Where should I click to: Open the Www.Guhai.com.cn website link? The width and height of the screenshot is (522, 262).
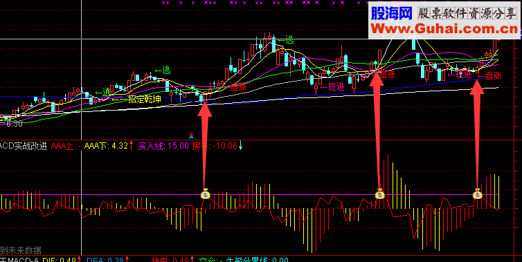pos(444,28)
